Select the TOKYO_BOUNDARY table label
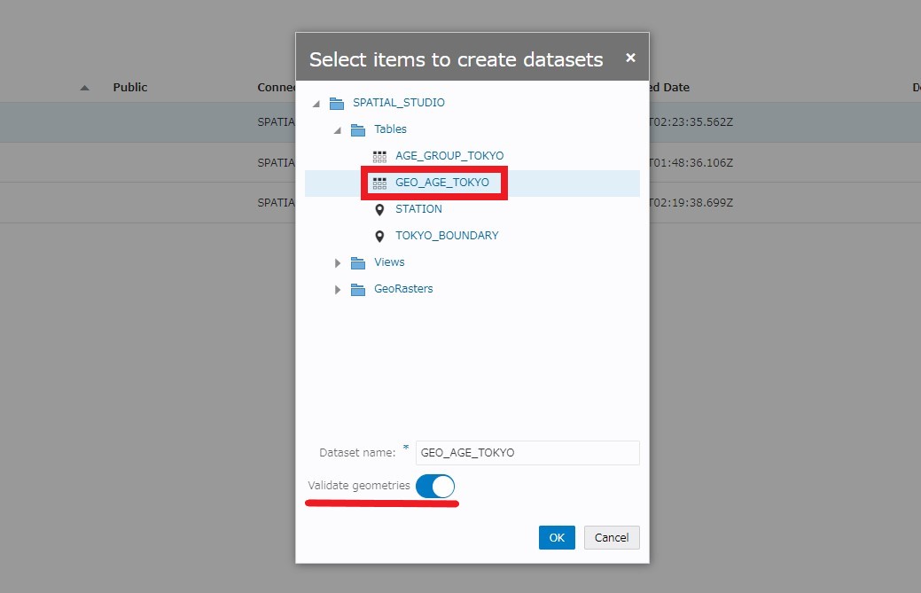Screen dimensions: 921x593 pyautogui.click(x=447, y=236)
